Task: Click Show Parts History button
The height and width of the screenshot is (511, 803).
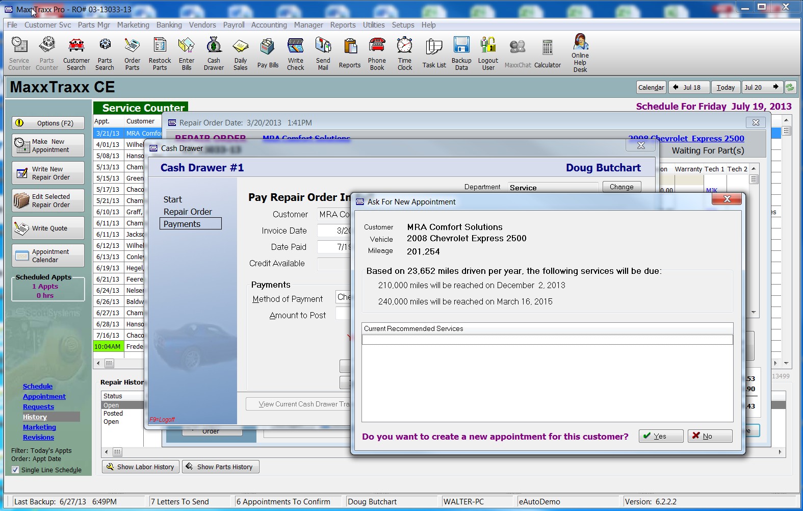Action: click(x=220, y=467)
